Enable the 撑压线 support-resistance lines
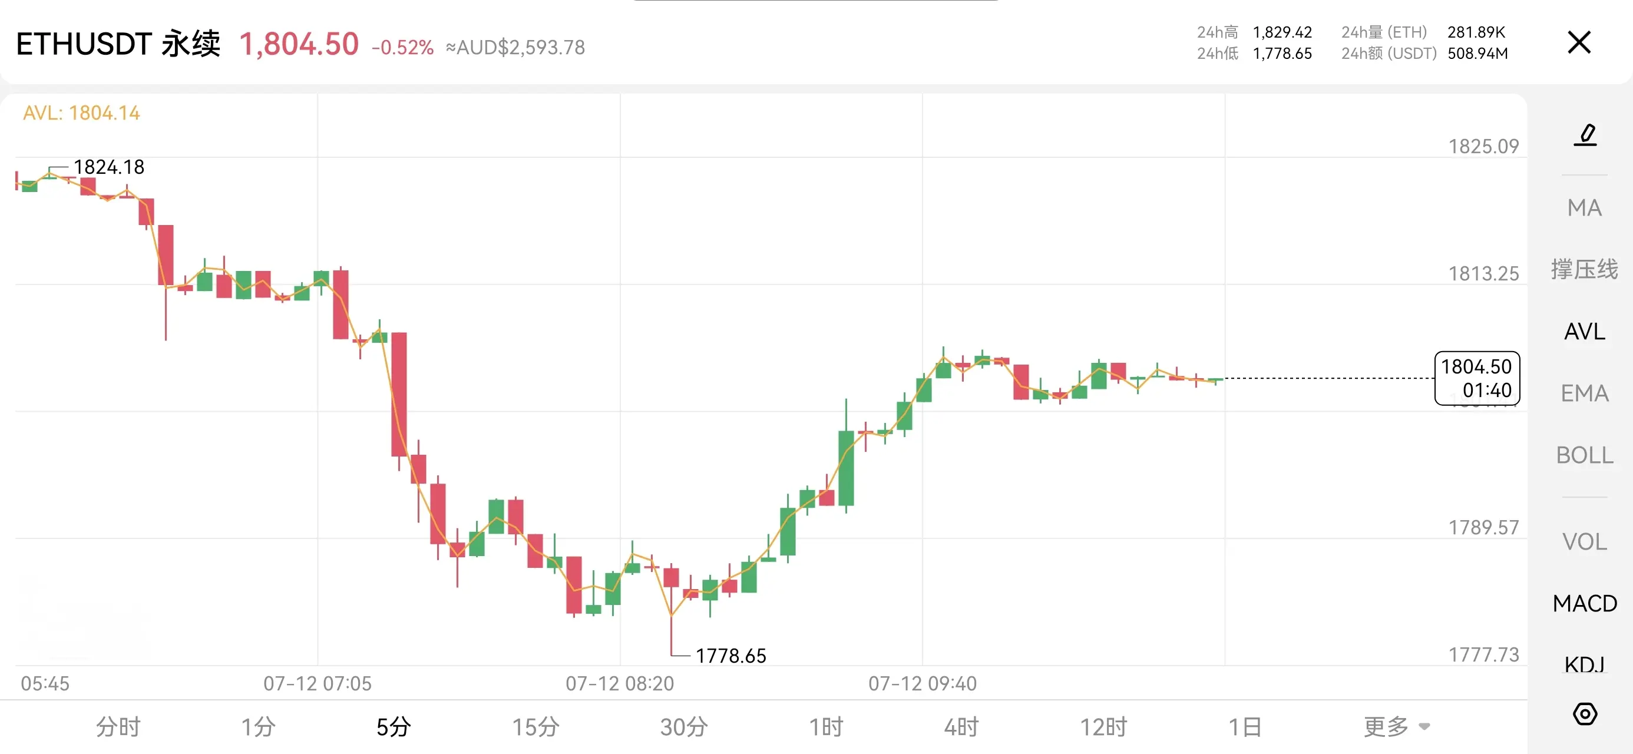 click(1584, 269)
